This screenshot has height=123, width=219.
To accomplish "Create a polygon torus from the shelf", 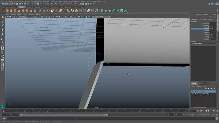I will (27, 11).
